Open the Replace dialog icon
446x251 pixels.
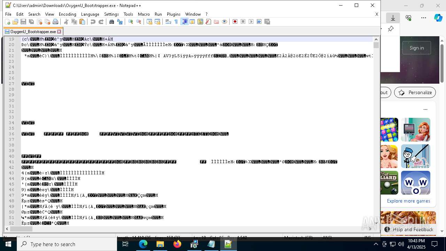(120, 22)
